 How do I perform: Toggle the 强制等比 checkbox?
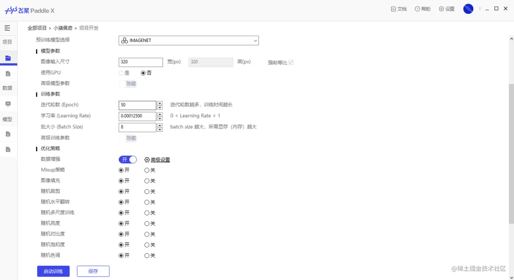(291, 62)
